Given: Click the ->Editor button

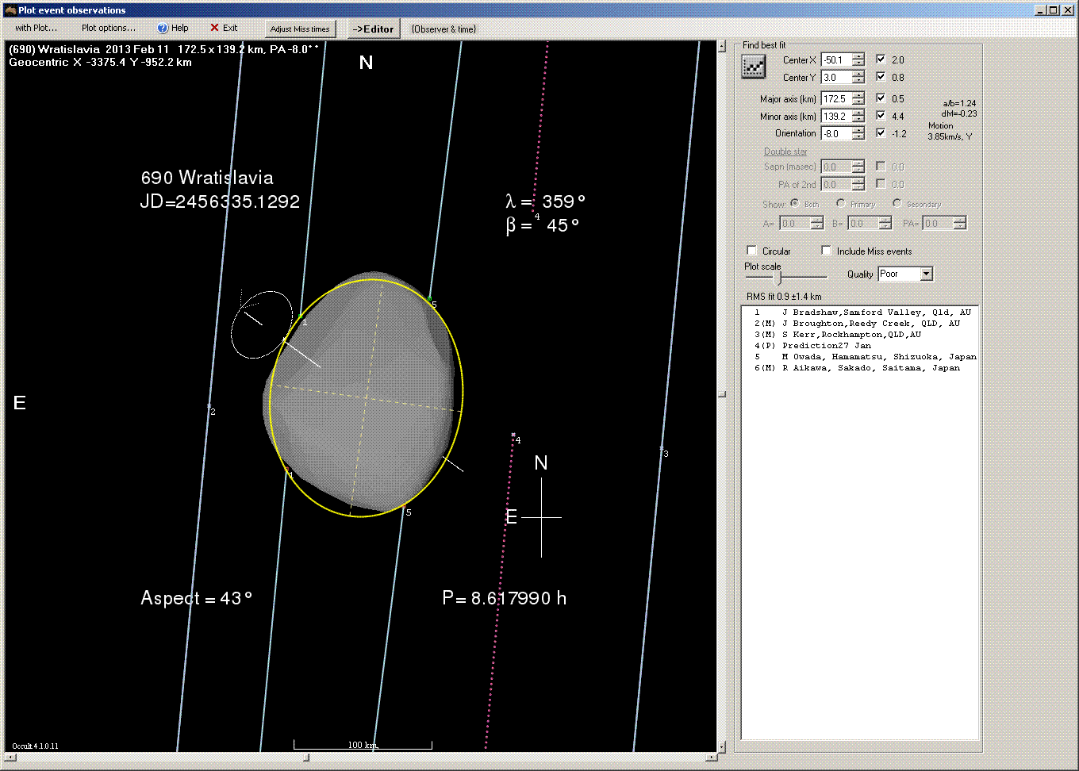Looking at the screenshot, I should 373,29.
